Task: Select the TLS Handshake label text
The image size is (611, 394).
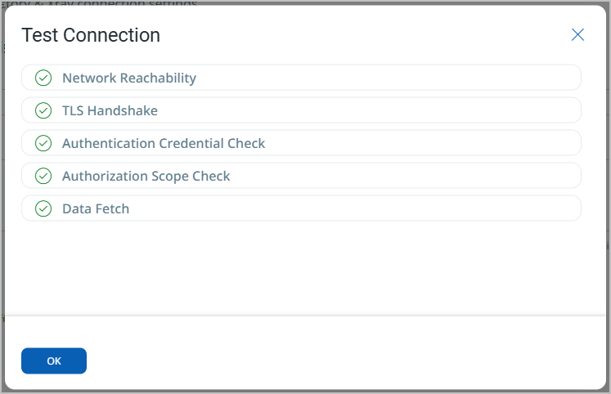Action: (110, 110)
